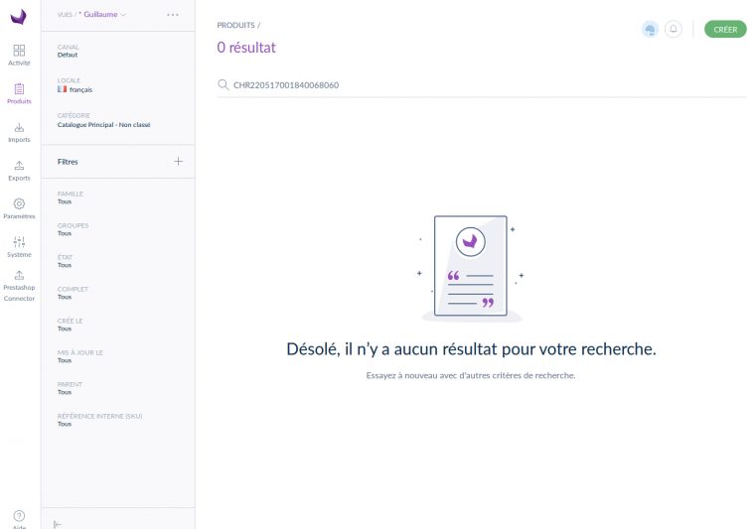This screenshot has height=529, width=755.
Task: Open the Famille filter
Action: [71, 198]
